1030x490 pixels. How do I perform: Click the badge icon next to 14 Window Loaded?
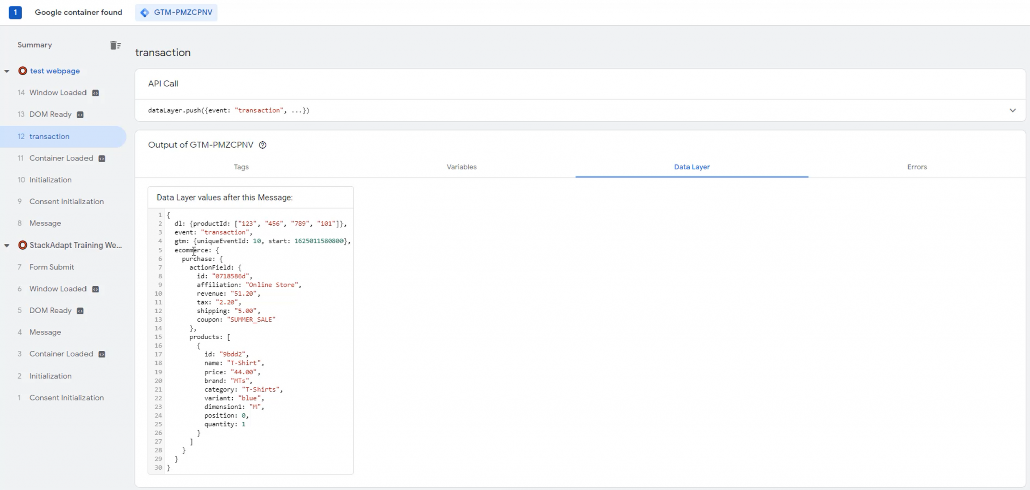click(95, 93)
